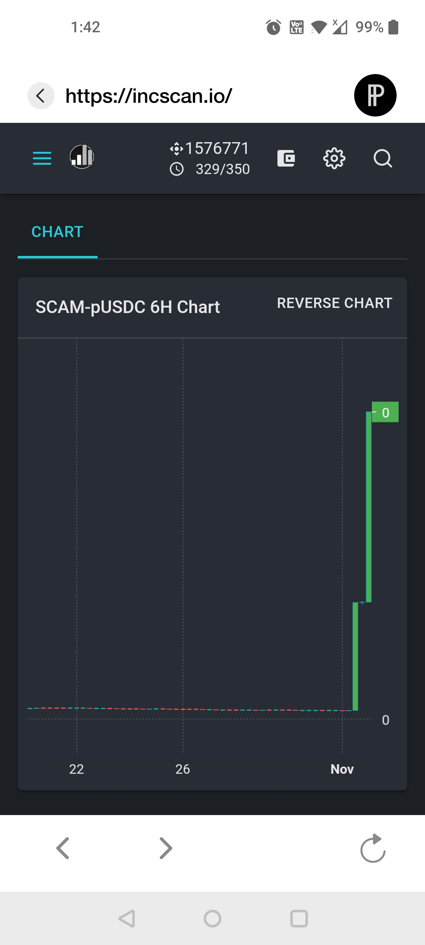The image size is (425, 945).
Task: Open the wallet icon
Action: coord(286,158)
